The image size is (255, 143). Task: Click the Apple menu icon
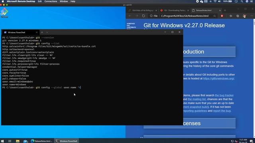3,1
